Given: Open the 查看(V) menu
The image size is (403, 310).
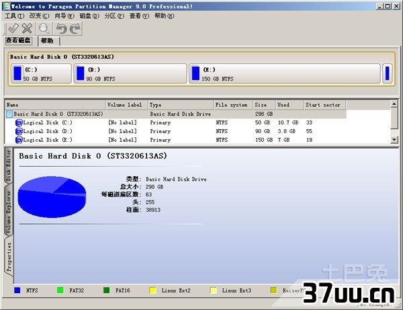Looking at the screenshot, I should tap(139, 16).
